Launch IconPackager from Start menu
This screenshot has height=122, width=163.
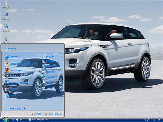(x=13, y=70)
